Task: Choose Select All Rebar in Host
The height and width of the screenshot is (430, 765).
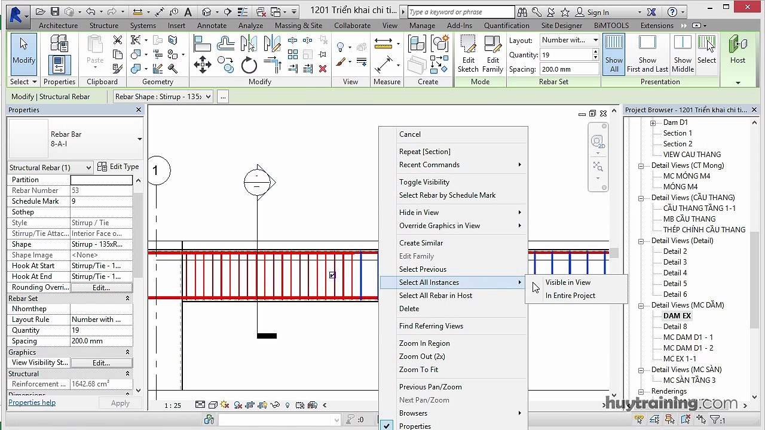Action: (436, 296)
